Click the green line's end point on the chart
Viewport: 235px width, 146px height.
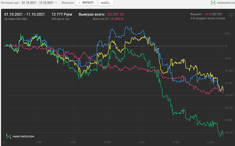coord(223,135)
